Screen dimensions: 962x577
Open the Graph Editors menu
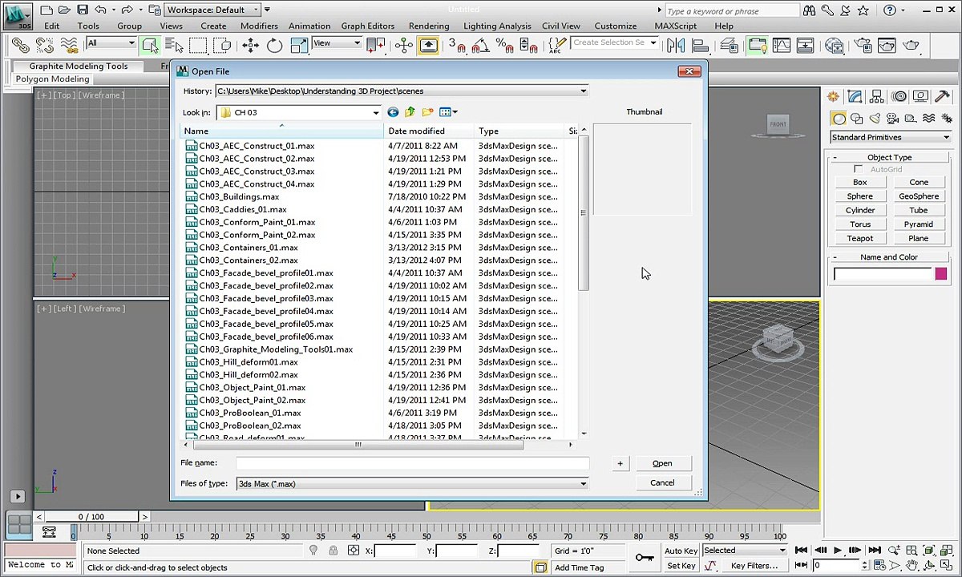368,26
